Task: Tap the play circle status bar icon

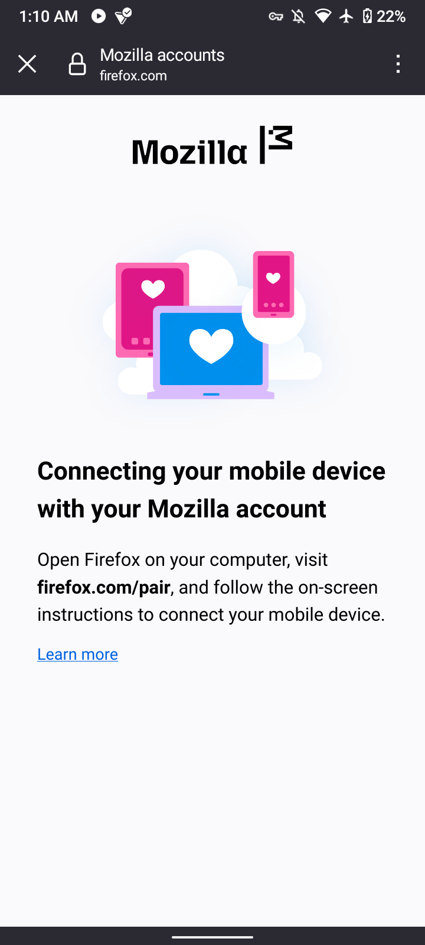Action: (99, 16)
